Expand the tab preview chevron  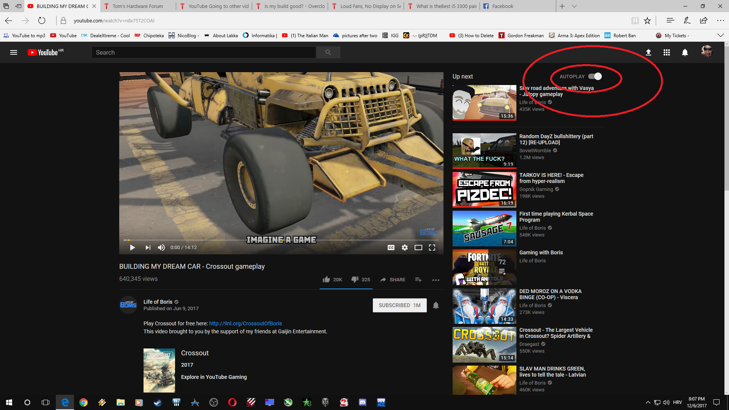574,6
